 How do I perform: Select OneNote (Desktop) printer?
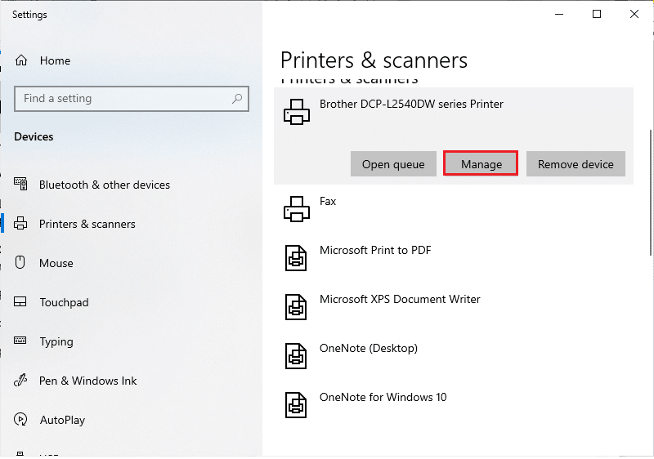[454, 356]
